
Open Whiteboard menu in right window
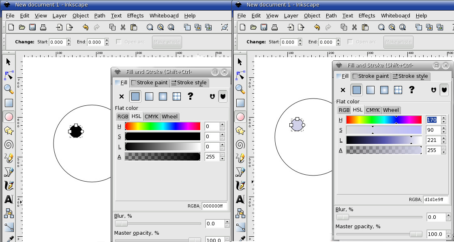click(x=395, y=16)
